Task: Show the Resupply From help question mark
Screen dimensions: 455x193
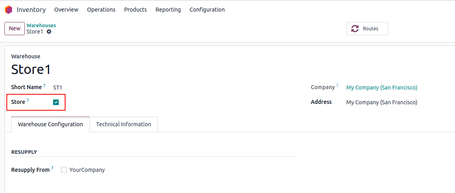Action: pyautogui.click(x=52, y=168)
